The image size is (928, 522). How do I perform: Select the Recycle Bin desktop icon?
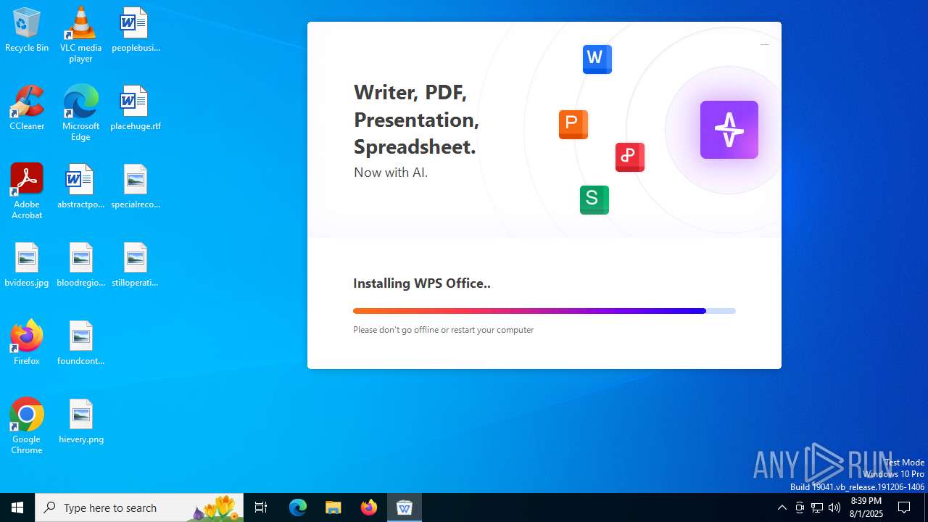point(27,30)
